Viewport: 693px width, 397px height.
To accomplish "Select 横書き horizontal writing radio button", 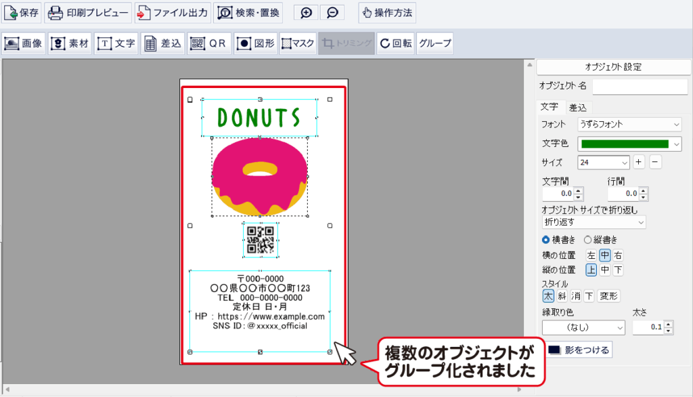I will click(x=546, y=240).
